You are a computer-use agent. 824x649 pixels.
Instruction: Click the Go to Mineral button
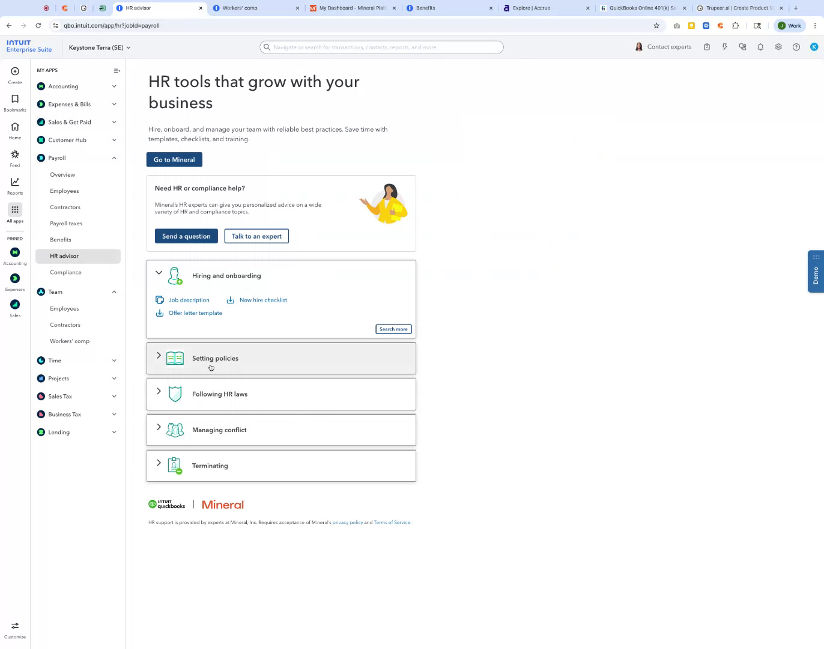174,160
